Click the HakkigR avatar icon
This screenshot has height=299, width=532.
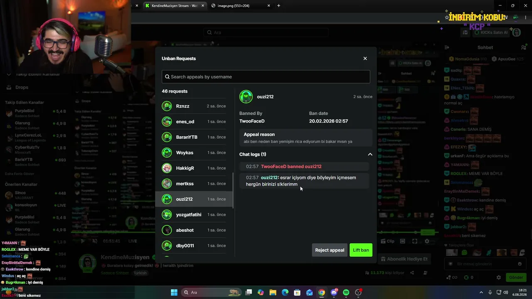[x=167, y=168]
